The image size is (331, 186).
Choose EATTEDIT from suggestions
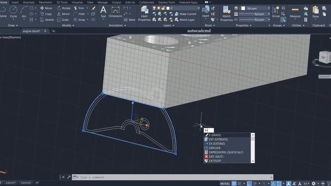[227, 161]
